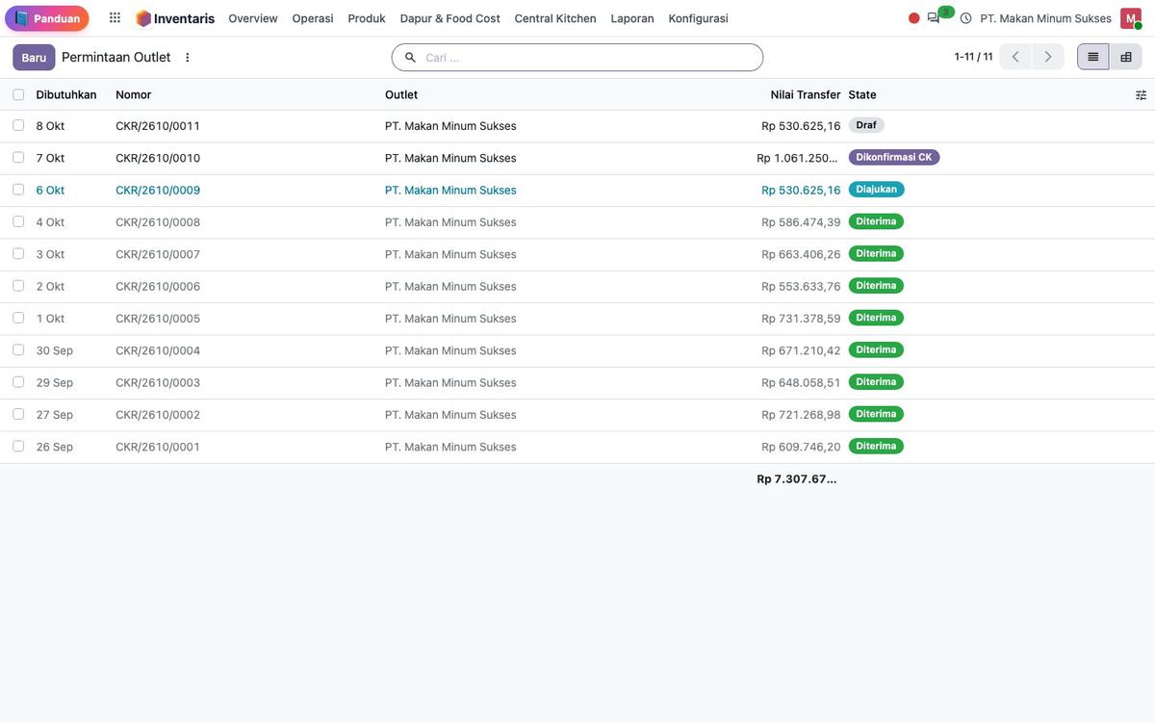Open the Panduan guide button
1155x722 pixels.
(47, 18)
